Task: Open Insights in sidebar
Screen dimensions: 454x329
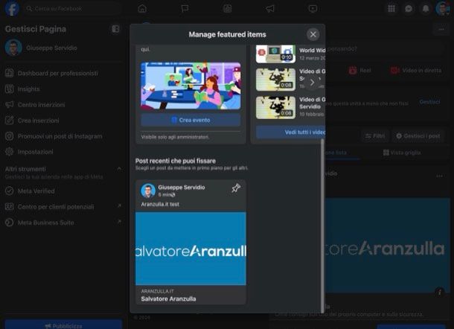Action: (63, 89)
